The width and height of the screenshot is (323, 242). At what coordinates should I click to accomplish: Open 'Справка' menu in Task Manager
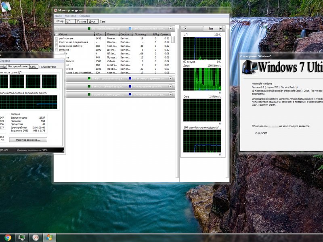(5, 61)
